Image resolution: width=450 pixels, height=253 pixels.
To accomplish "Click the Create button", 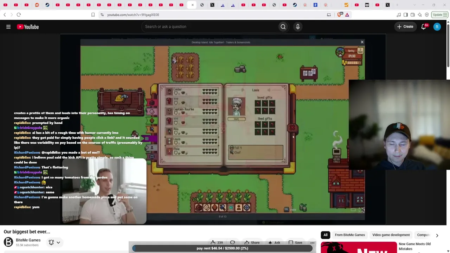I will (x=405, y=27).
